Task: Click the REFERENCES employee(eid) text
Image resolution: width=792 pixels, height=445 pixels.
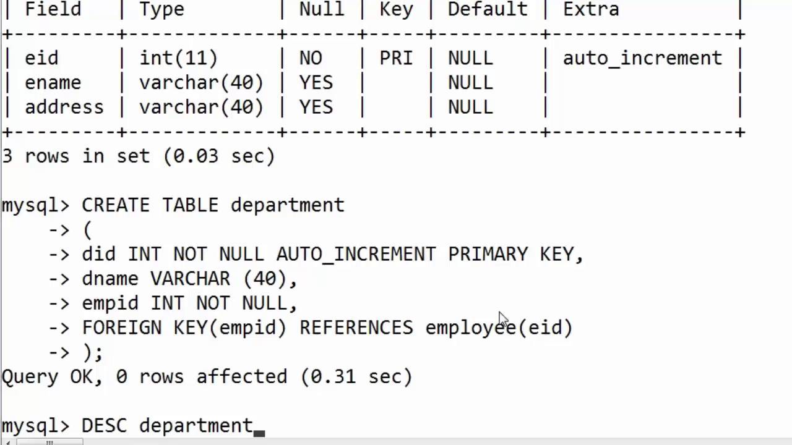Action: pos(436,328)
